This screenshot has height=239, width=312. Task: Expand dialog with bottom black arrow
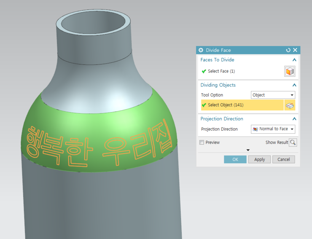click(248, 150)
